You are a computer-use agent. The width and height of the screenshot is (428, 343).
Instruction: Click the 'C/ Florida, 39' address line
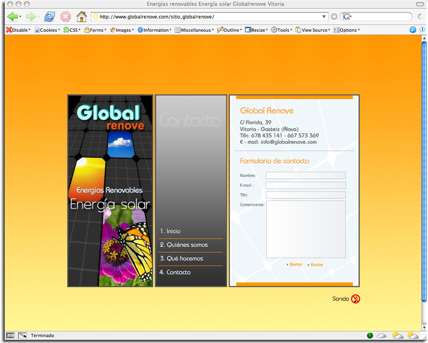pyautogui.click(x=256, y=122)
